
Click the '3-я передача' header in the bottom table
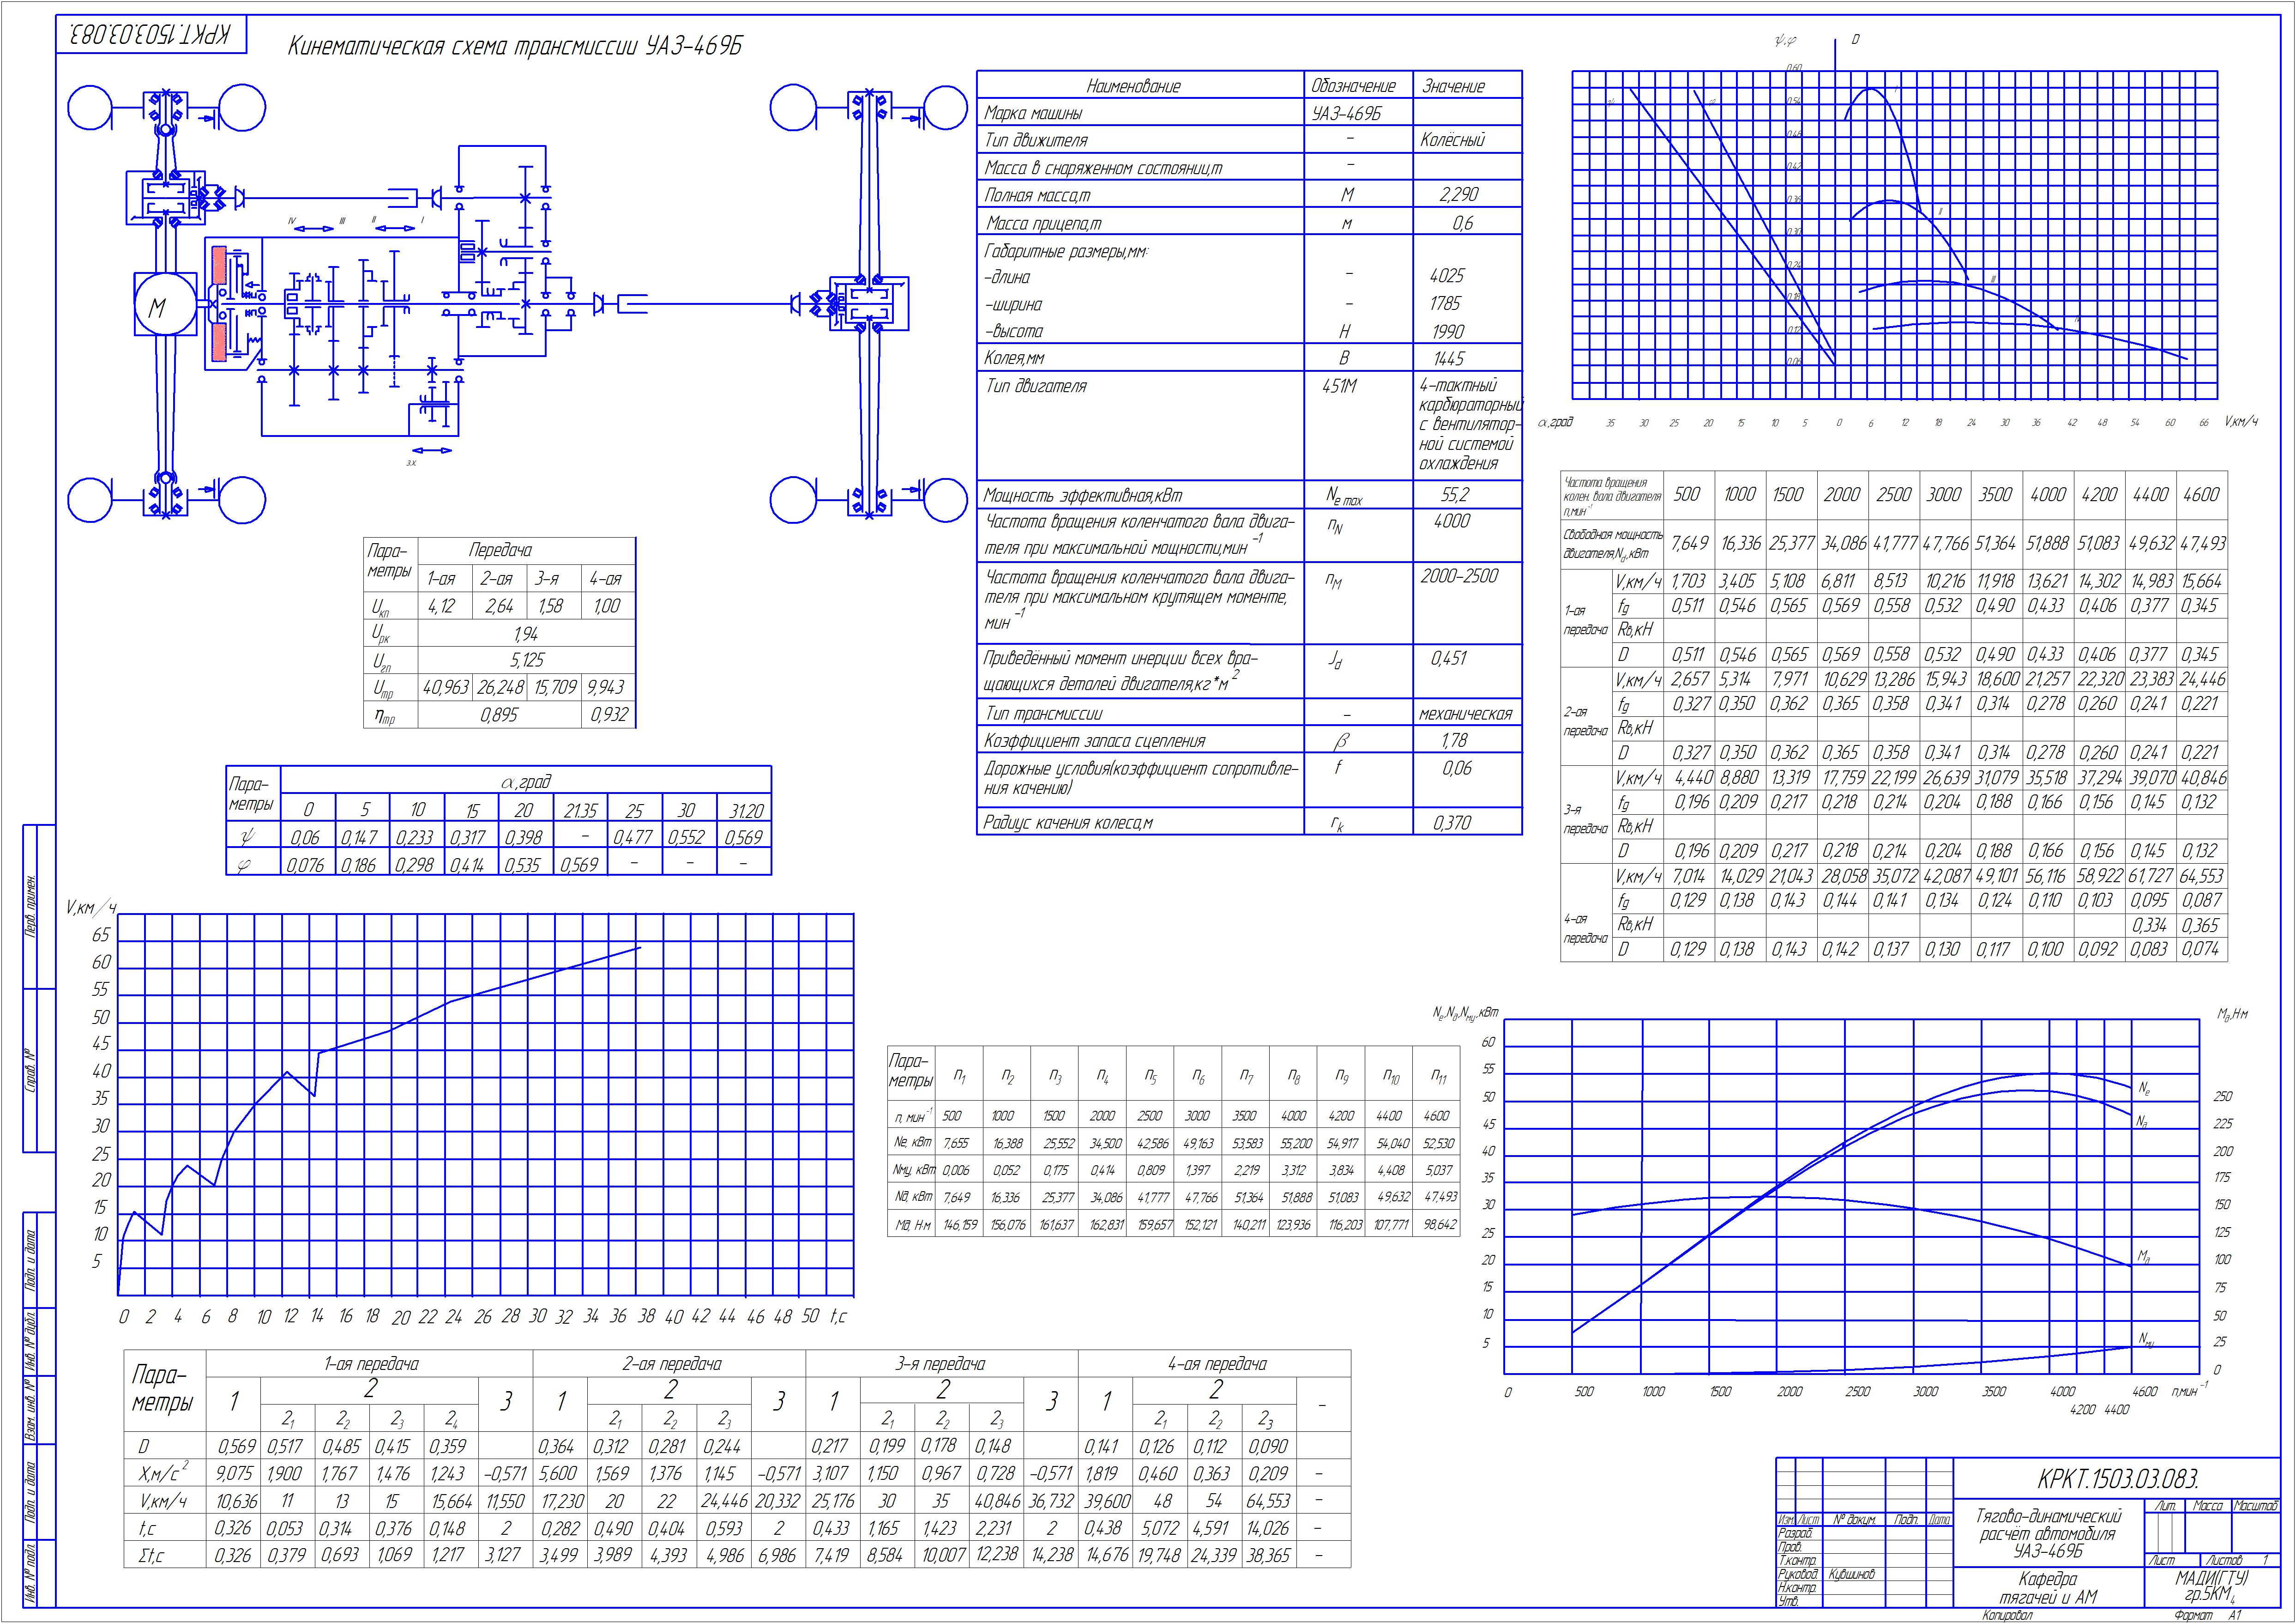pyautogui.click(x=941, y=1364)
